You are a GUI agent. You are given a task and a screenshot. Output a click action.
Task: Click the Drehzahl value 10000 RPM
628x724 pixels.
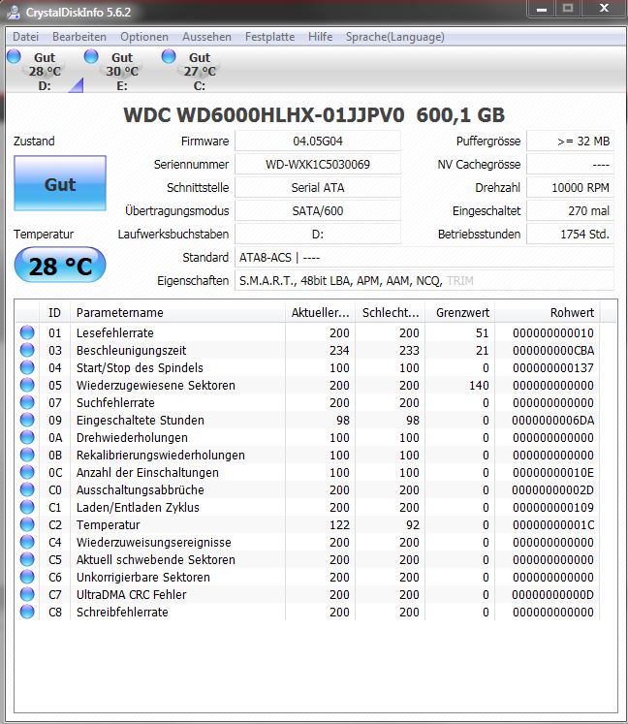pos(570,187)
